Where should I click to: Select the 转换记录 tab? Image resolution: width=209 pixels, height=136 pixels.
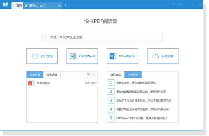(x=52, y=75)
